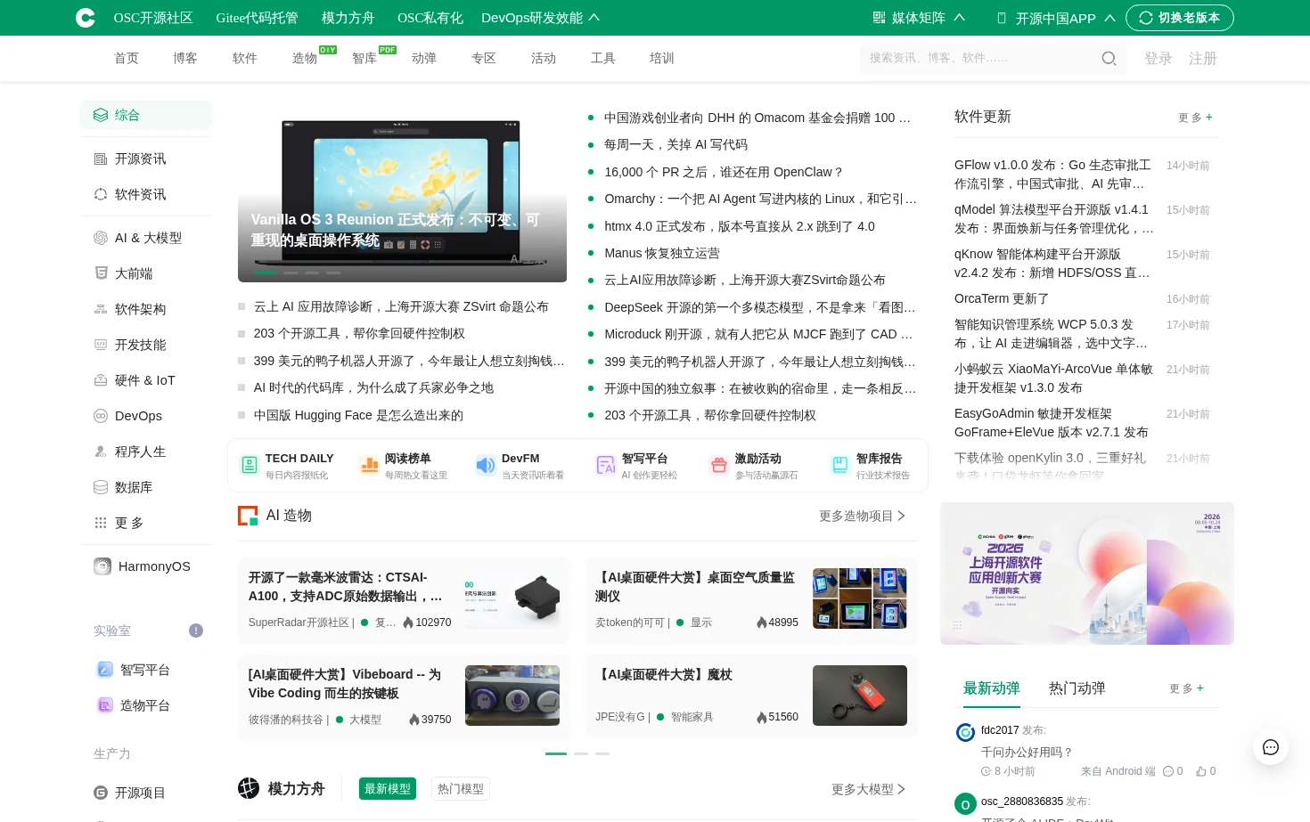This screenshot has height=822, width=1310.
Task: Click the 切换老版本 button
Action: [x=1180, y=18]
